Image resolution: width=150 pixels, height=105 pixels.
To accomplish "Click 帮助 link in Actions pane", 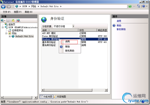I will pyautogui.click(x=119, y=26).
